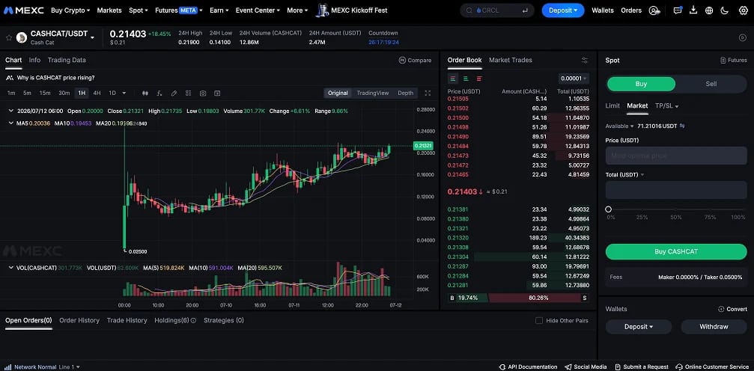Viewport: 754px width, 371px height.
Task: Click the buy/sell ratio bar
Action: point(518,298)
